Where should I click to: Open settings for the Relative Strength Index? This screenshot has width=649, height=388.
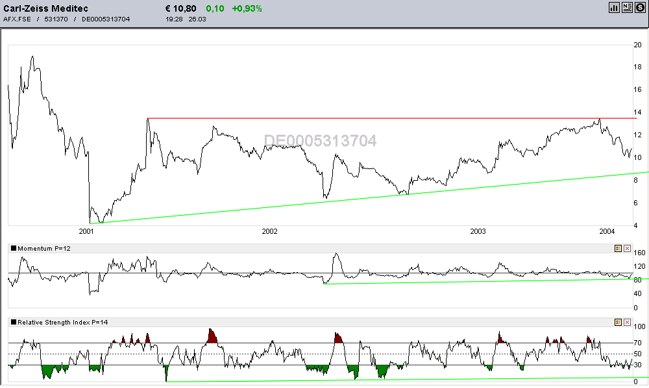618,323
